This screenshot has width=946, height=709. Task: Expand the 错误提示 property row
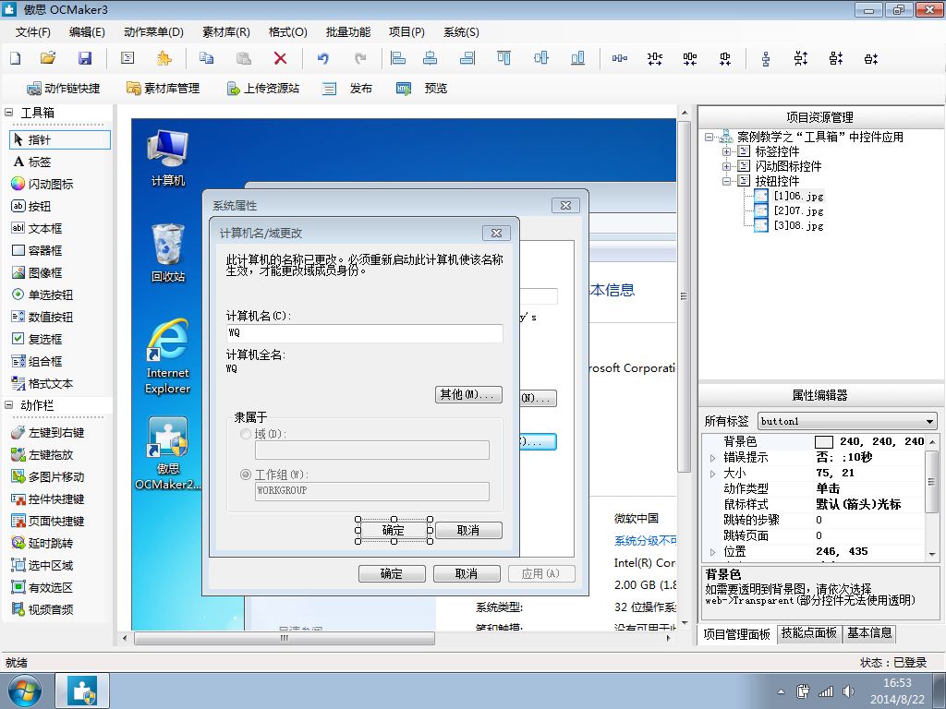pyautogui.click(x=713, y=458)
